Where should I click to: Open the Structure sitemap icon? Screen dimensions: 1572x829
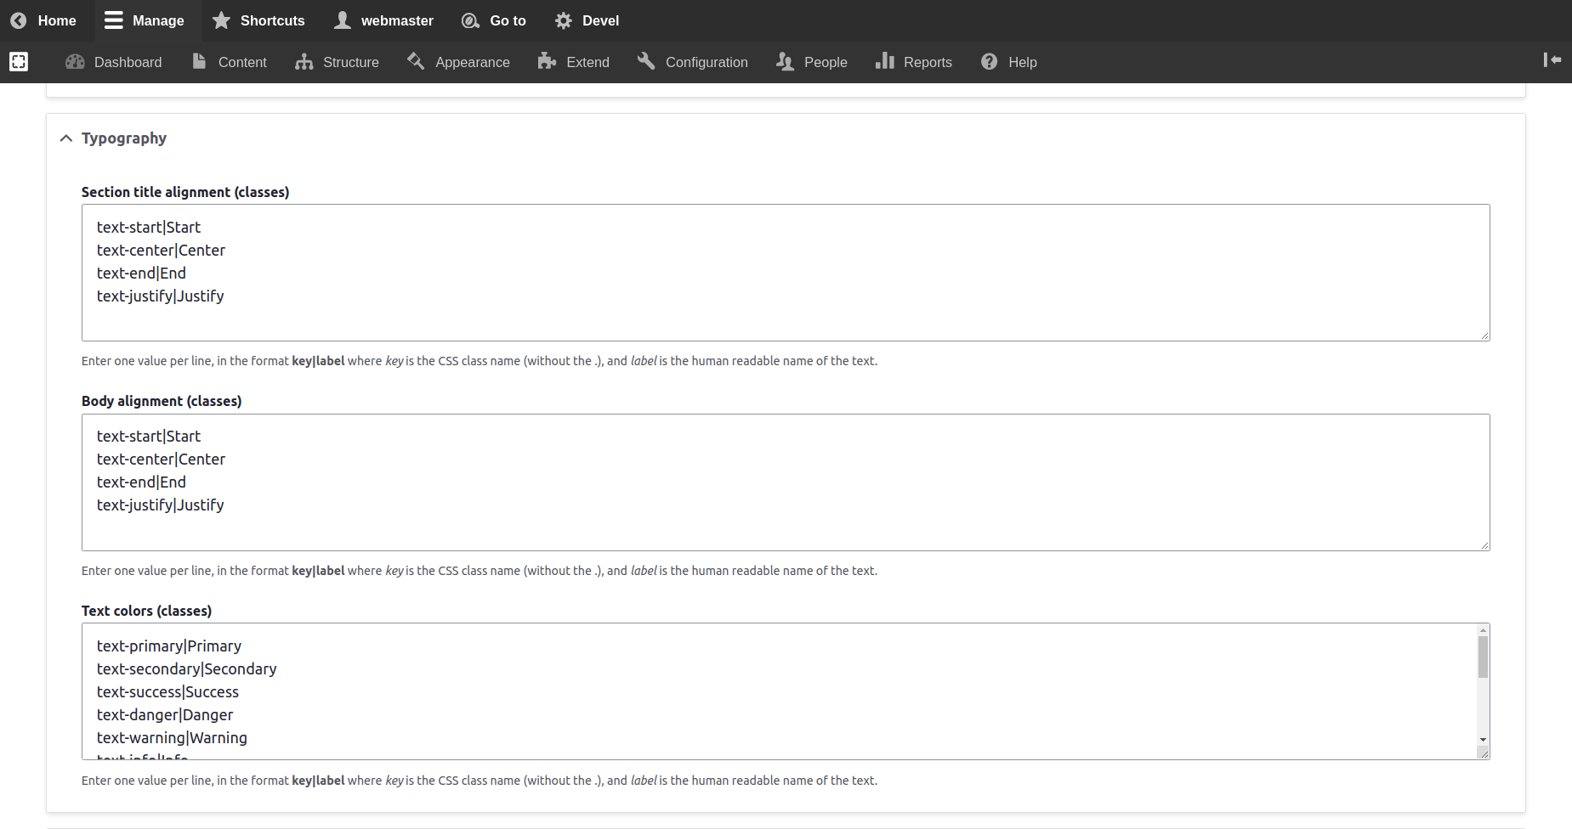click(305, 61)
